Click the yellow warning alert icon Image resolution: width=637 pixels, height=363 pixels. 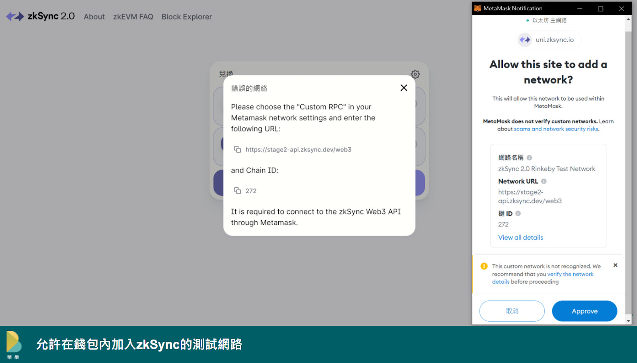click(x=484, y=266)
